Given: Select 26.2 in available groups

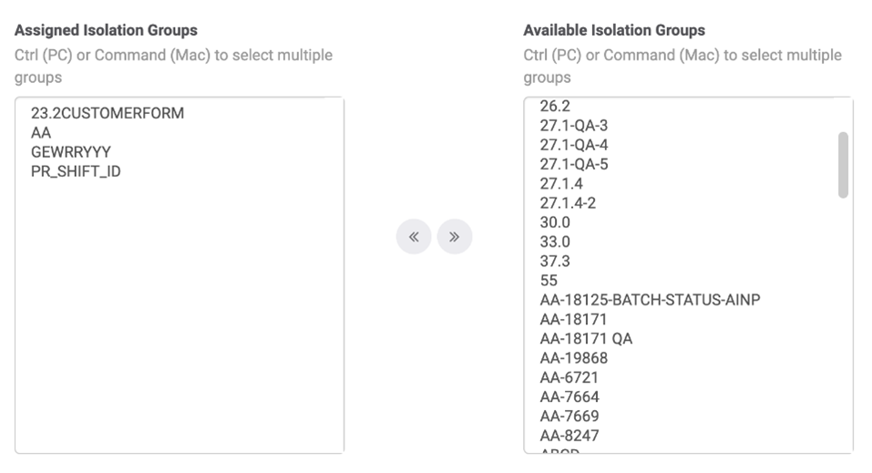Looking at the screenshot, I should [x=554, y=107].
